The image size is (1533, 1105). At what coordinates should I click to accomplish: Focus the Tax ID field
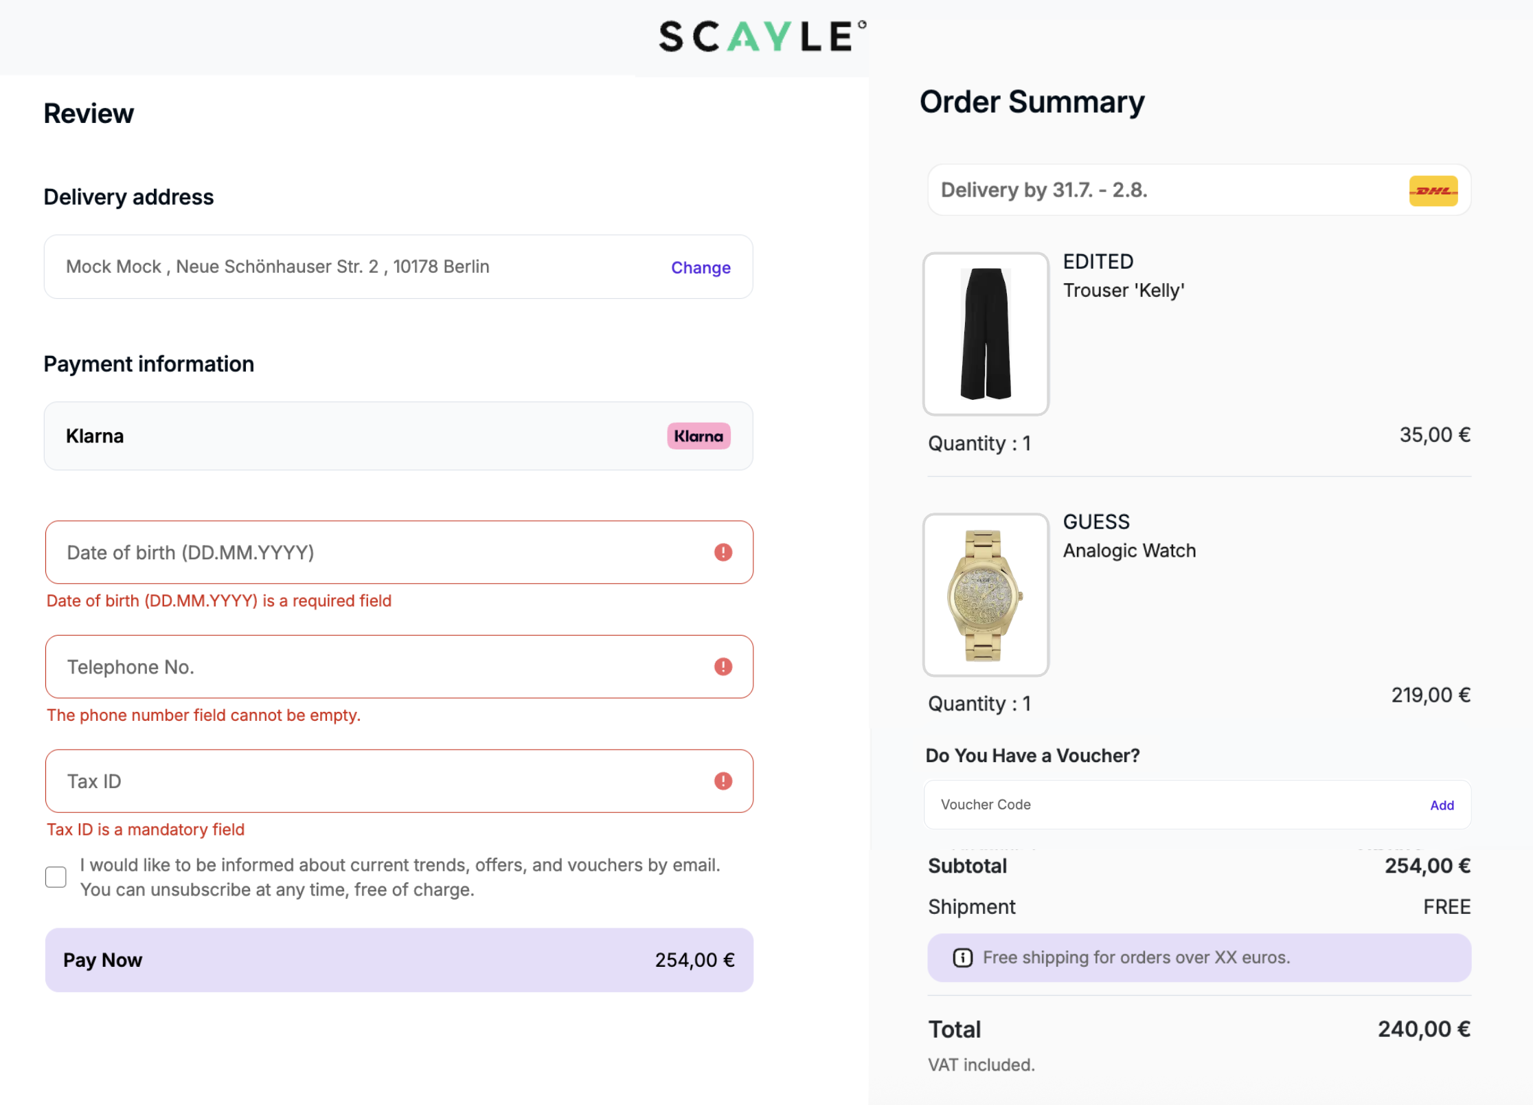click(x=371, y=781)
